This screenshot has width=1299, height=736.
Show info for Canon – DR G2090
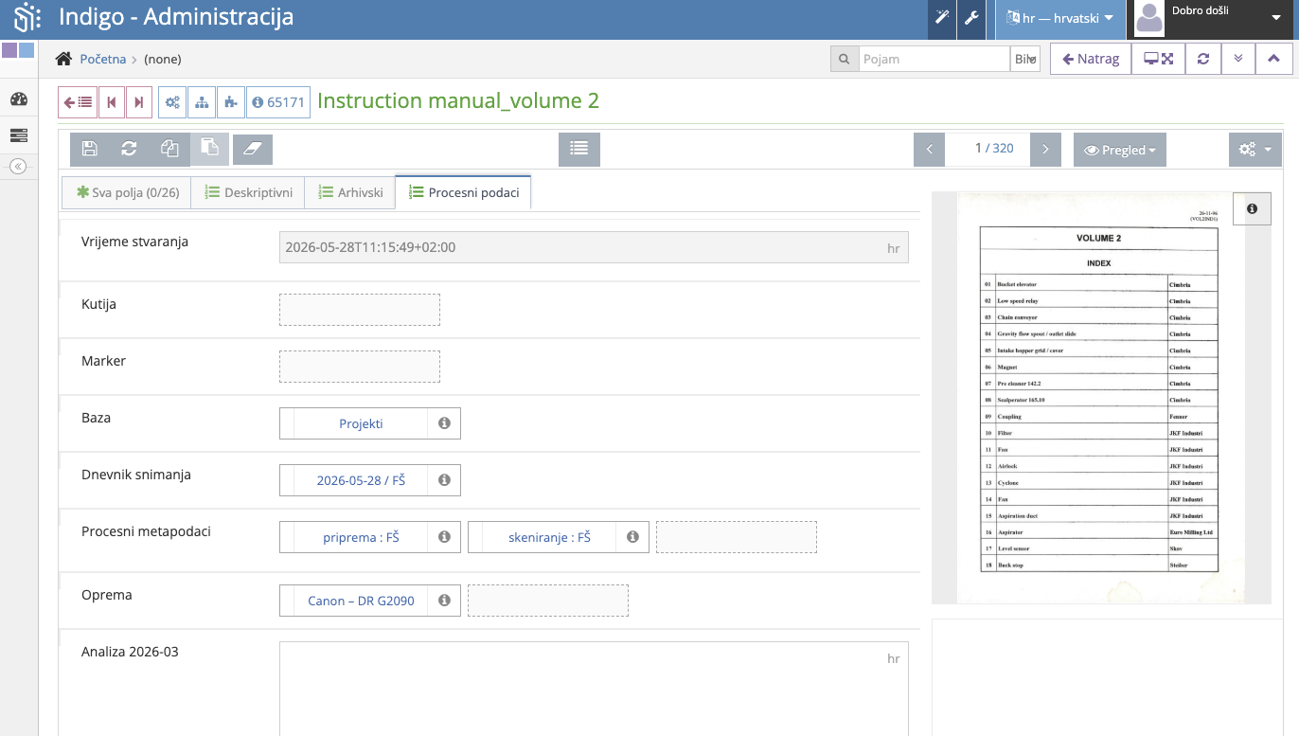click(444, 601)
